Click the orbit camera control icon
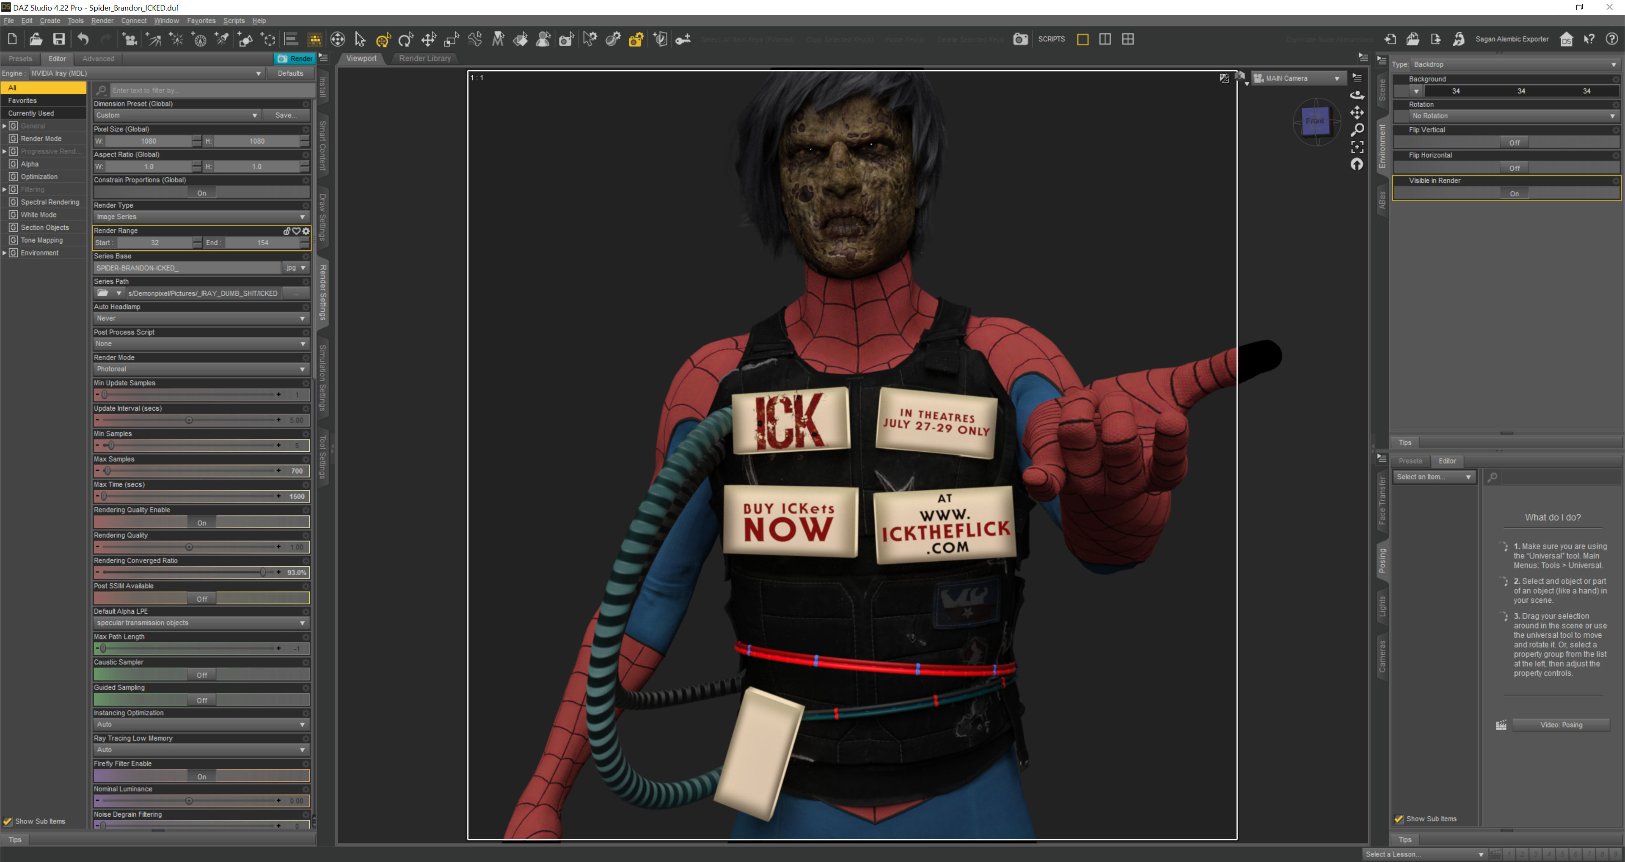Screen dimensions: 1625x862 tap(1356, 95)
